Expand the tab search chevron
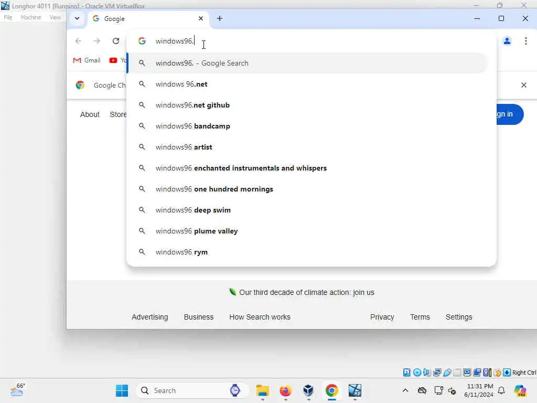Screen dimensions: 537x403 77,18
